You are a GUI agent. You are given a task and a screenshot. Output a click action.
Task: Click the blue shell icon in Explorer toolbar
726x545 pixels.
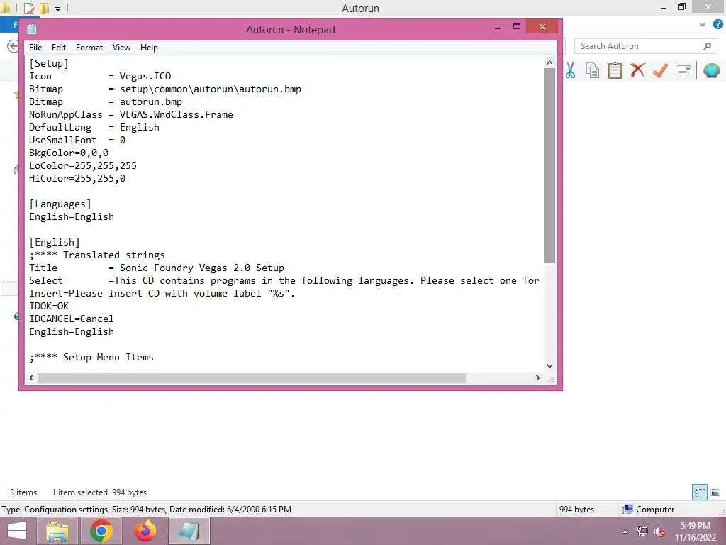click(x=711, y=70)
